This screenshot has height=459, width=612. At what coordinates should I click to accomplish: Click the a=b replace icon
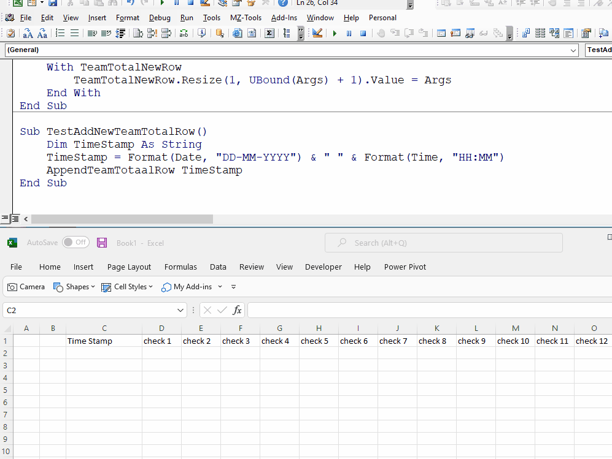coord(184,34)
